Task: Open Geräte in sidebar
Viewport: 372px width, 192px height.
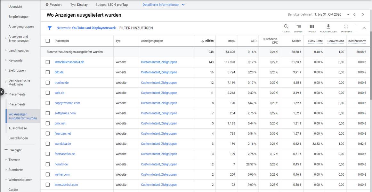Action: pos(13,190)
